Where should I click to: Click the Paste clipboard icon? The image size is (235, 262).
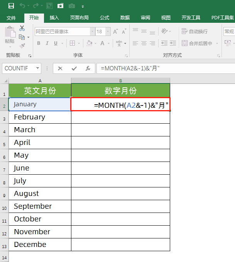pos(10,32)
